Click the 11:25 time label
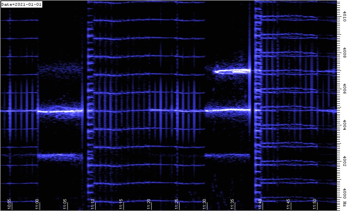Viewport: 348px width, 211px height. pyautogui.click(x=176, y=203)
